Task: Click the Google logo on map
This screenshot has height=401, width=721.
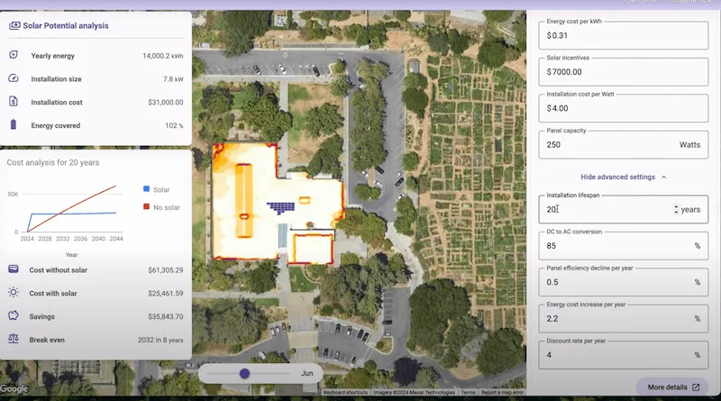Action: [x=14, y=388]
